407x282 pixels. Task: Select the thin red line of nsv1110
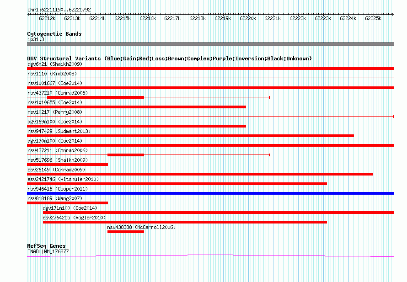click(210, 78)
